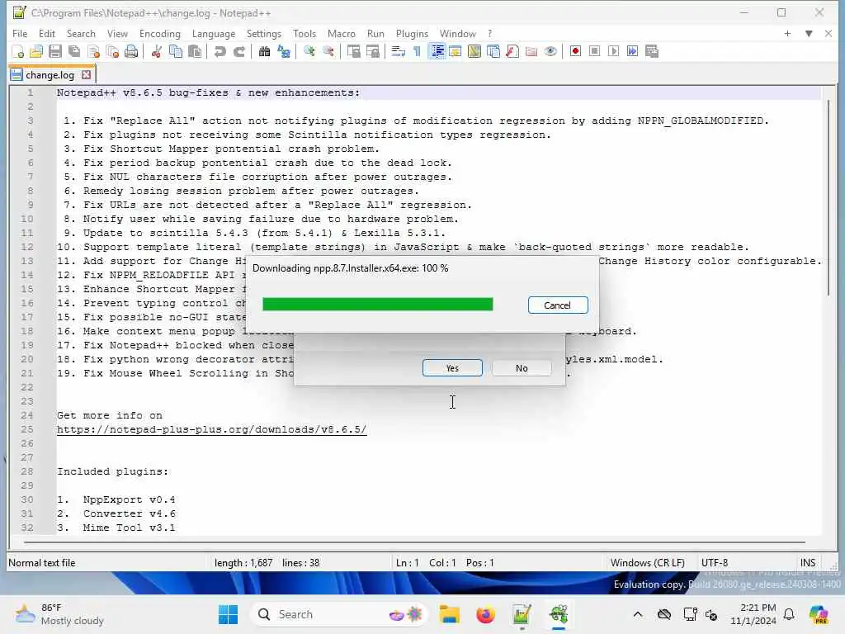
Task: Open the Encoding menu
Action: (x=159, y=33)
